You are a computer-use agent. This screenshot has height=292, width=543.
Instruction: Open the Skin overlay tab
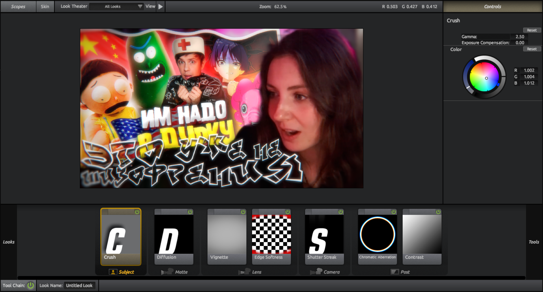tap(45, 7)
